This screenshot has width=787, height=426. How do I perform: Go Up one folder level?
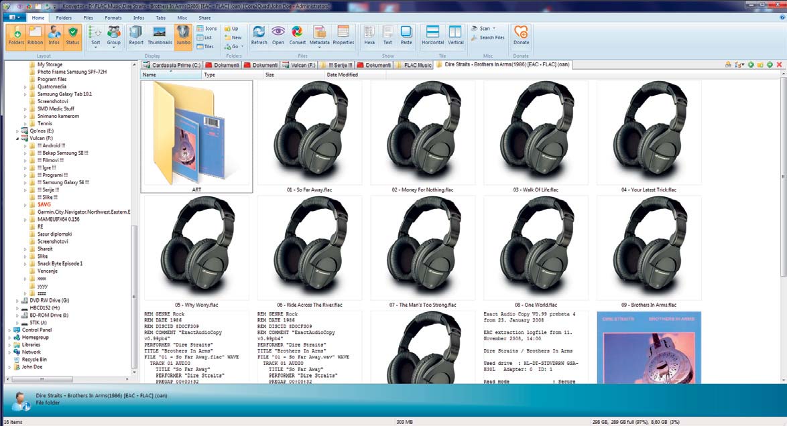(x=231, y=29)
